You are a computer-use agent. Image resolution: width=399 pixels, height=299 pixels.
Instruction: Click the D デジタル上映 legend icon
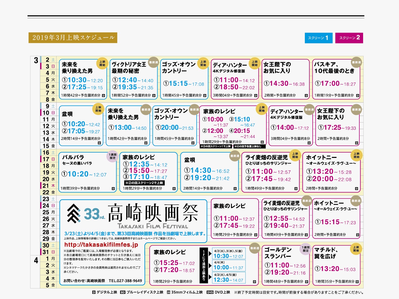[94, 292]
